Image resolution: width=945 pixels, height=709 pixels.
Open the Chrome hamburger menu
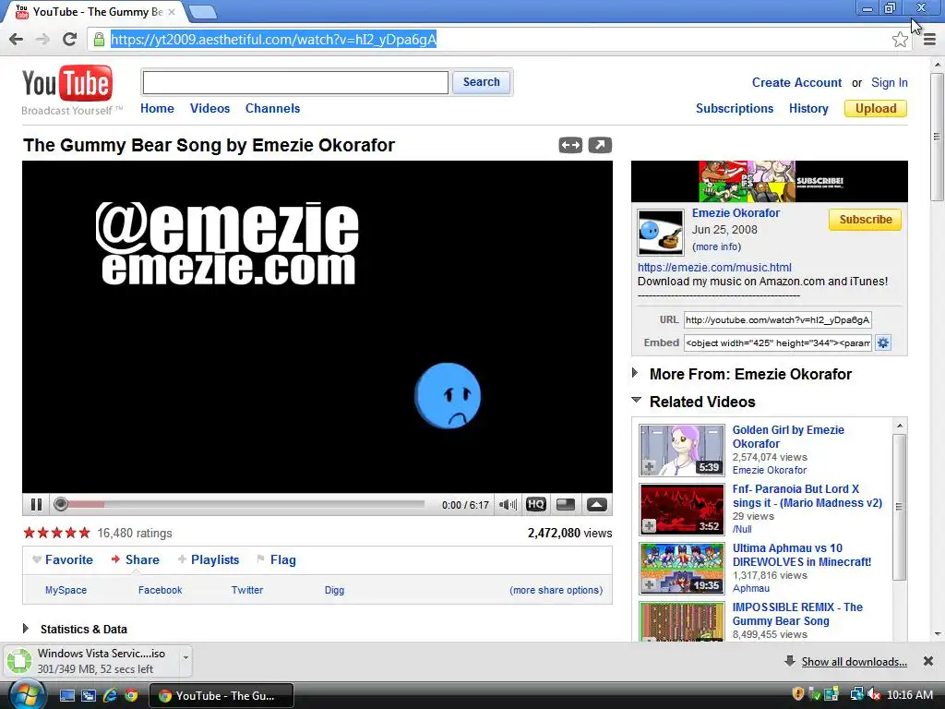929,40
